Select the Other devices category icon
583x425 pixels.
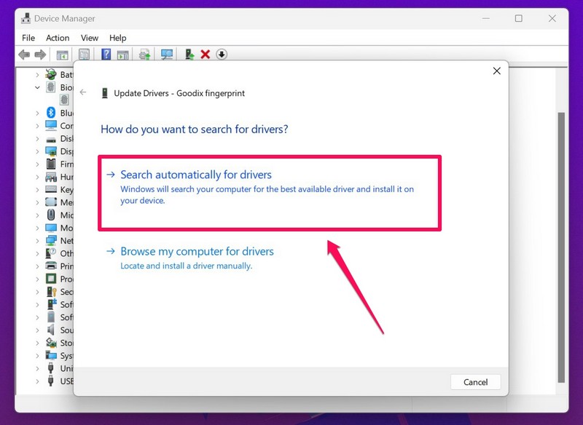51,253
